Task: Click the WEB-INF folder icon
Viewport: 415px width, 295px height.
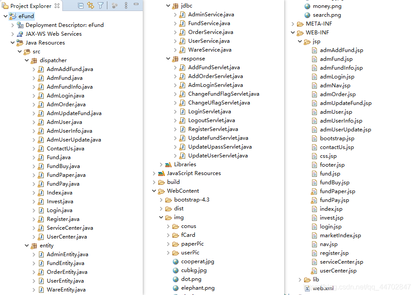Action: pyautogui.click(x=300, y=33)
